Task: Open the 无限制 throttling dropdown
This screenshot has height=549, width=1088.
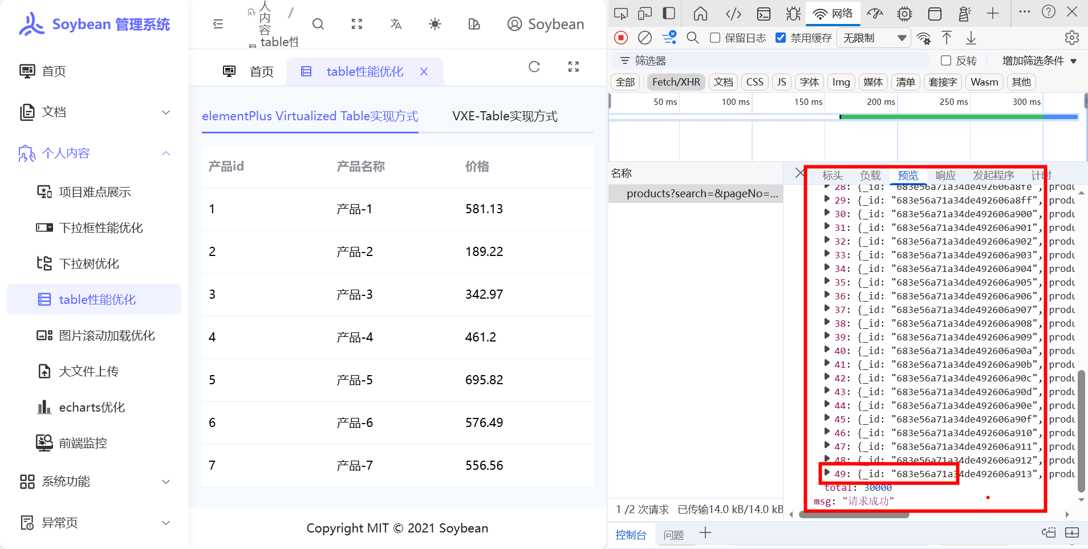Action: (x=874, y=38)
